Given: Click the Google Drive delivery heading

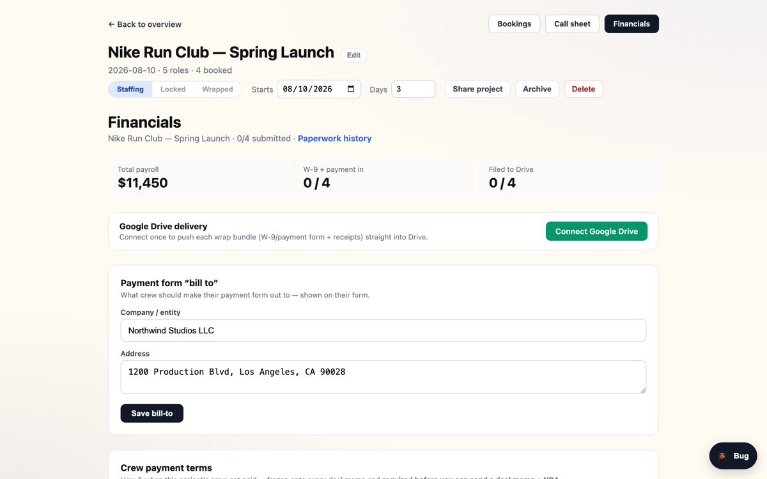Looking at the screenshot, I should (x=164, y=226).
